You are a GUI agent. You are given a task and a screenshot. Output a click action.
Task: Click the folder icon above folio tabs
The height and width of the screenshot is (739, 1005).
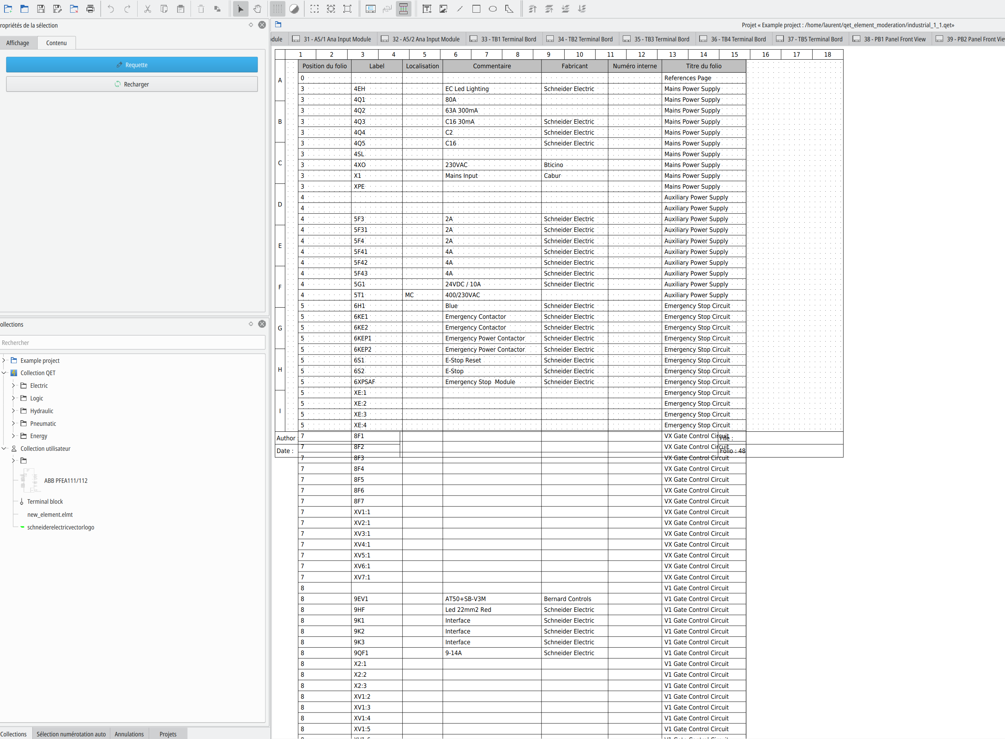pyautogui.click(x=278, y=24)
